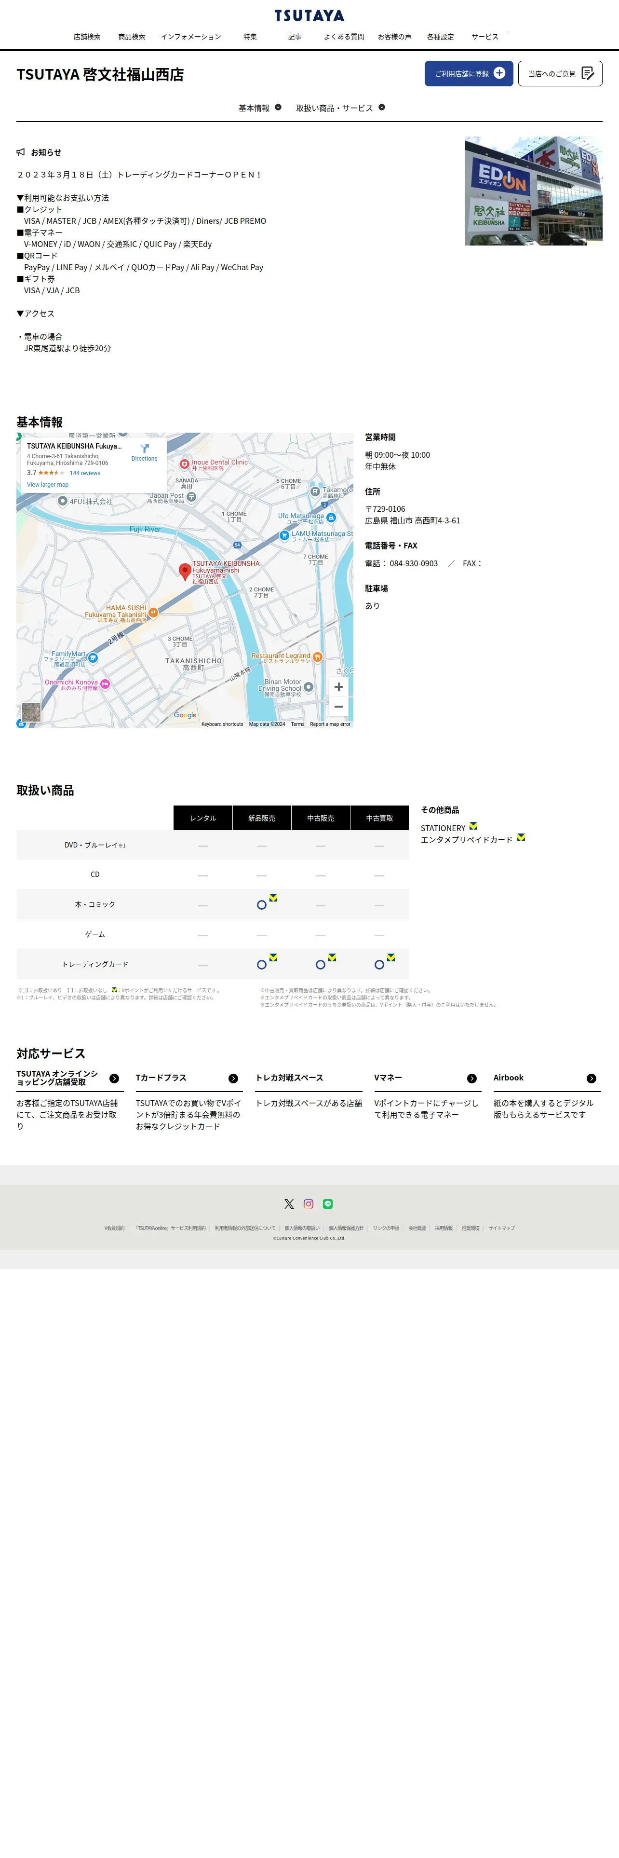Open Airbook service arrow

tap(591, 1079)
